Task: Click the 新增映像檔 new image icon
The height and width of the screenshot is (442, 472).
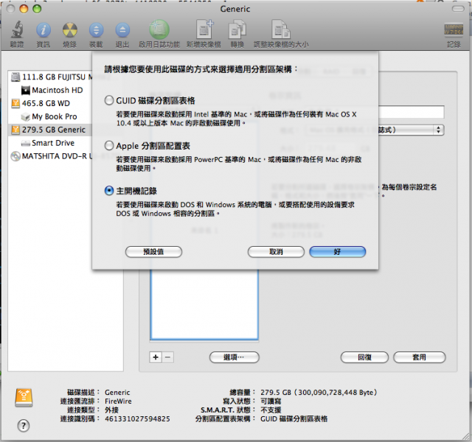Action: (204, 29)
